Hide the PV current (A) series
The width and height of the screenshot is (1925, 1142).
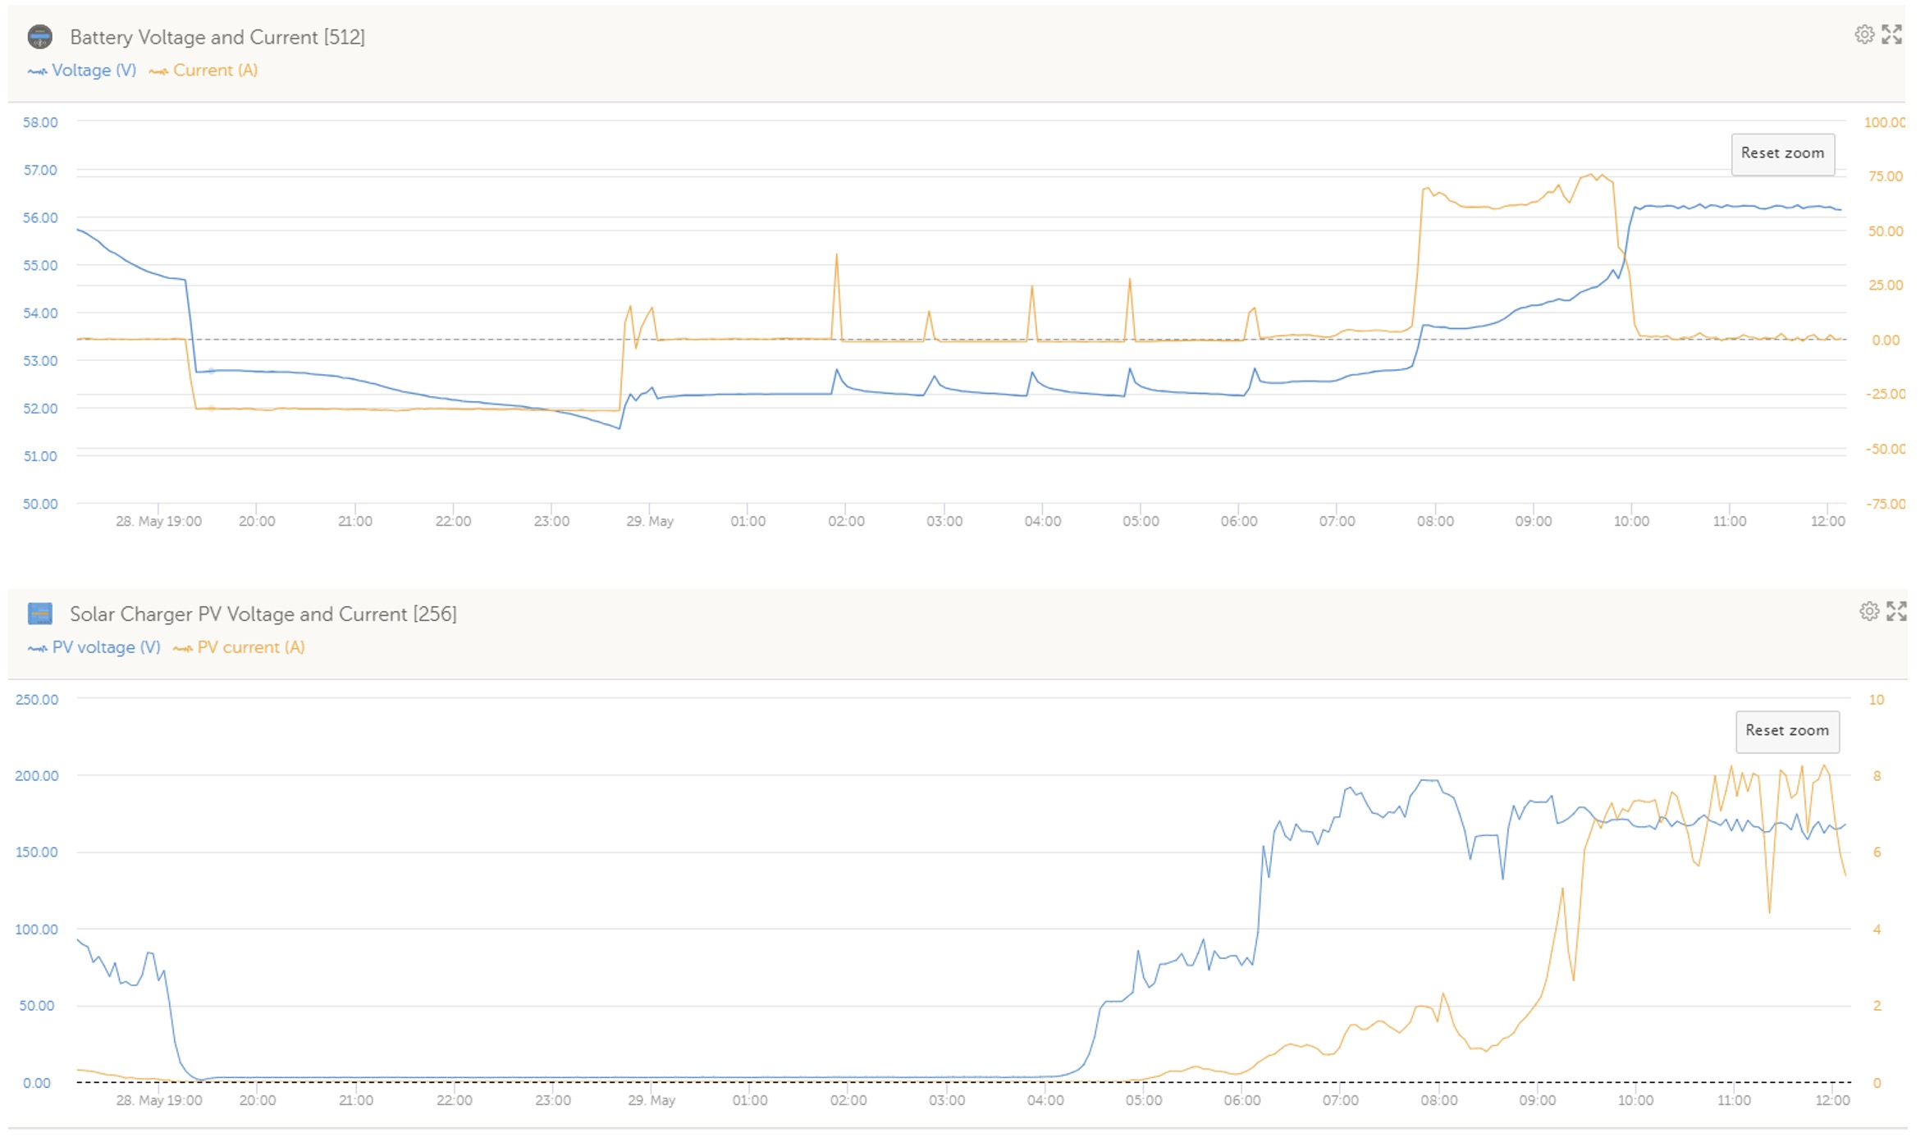tap(250, 647)
